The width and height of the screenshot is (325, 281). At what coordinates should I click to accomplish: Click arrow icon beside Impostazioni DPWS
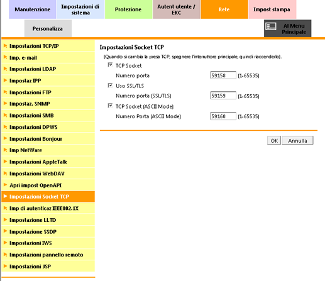(6, 127)
